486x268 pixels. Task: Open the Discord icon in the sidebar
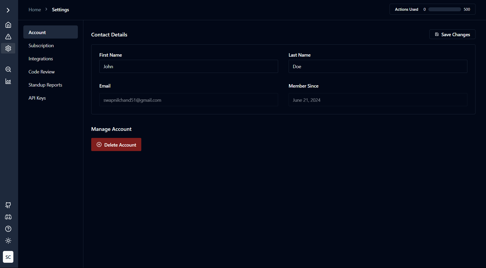tap(8, 217)
